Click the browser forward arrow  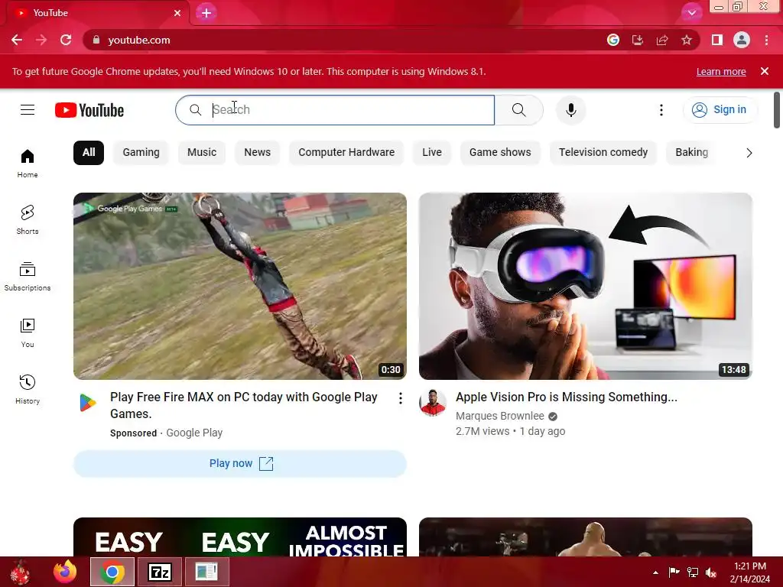(x=41, y=40)
